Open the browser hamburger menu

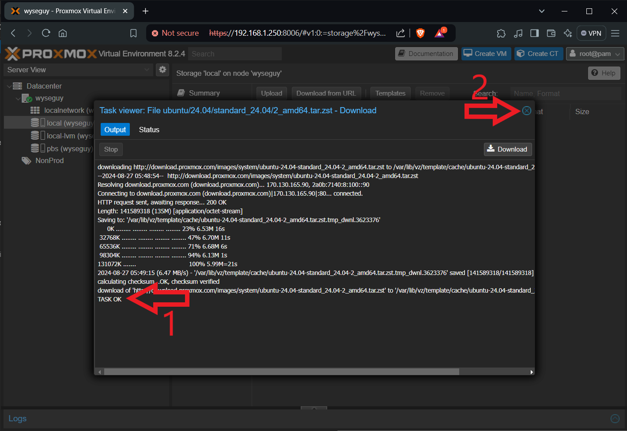pos(615,33)
